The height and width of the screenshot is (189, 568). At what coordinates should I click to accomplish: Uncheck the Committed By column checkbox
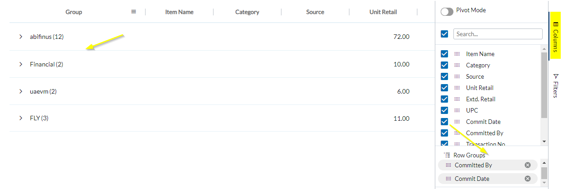pos(444,133)
